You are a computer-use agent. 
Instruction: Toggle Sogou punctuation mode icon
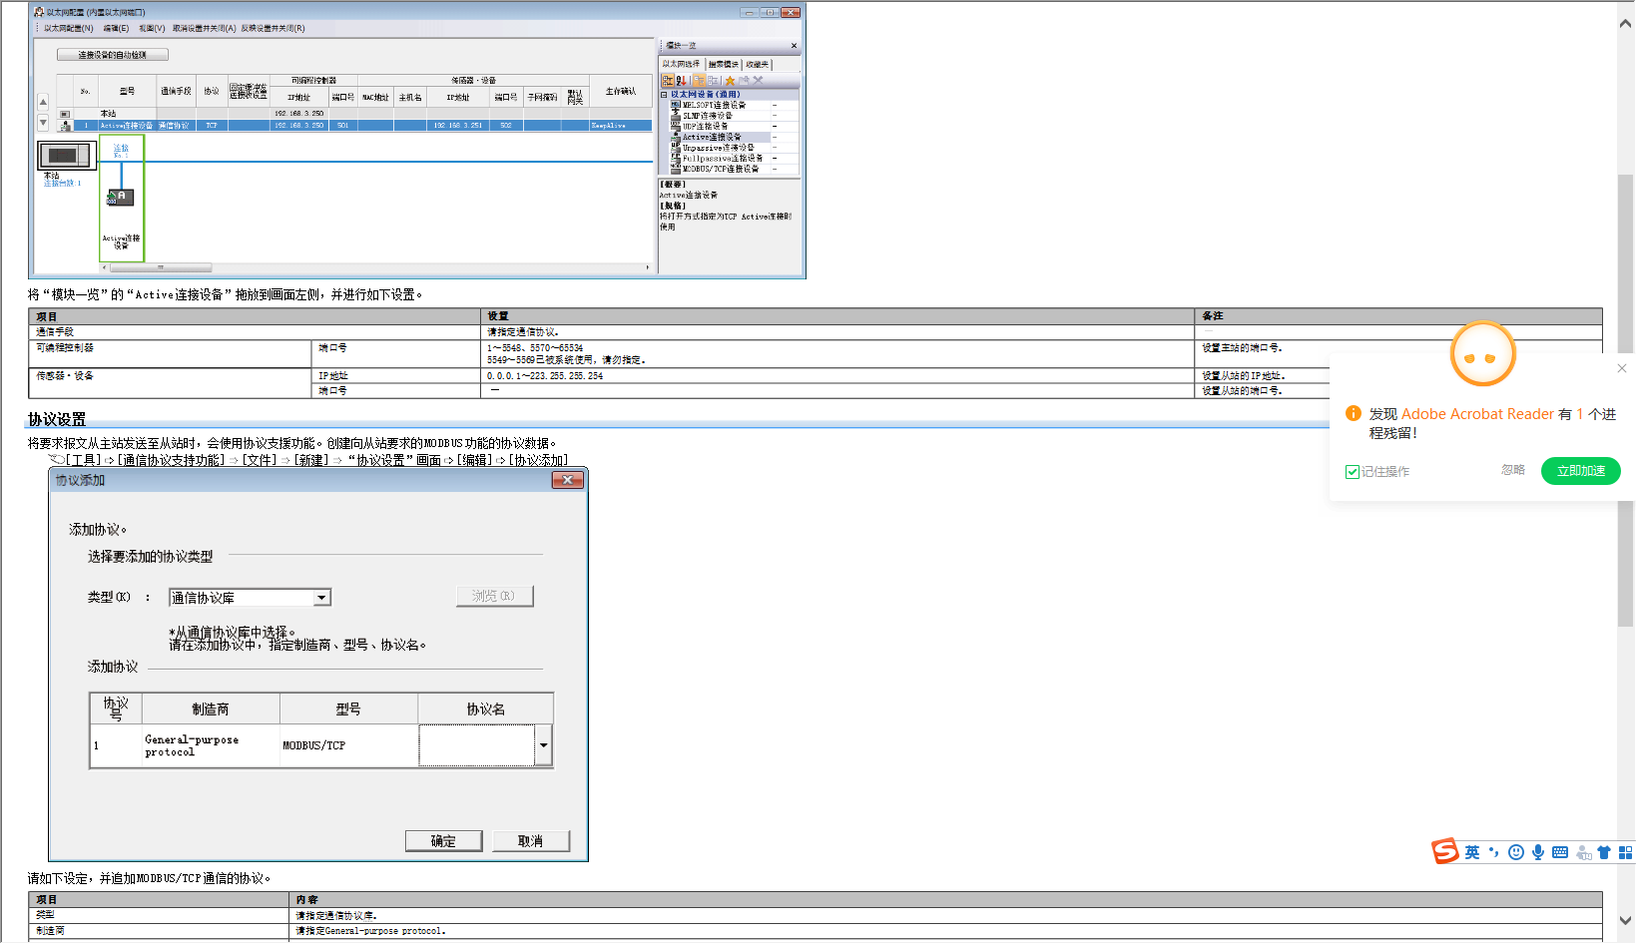point(1494,852)
